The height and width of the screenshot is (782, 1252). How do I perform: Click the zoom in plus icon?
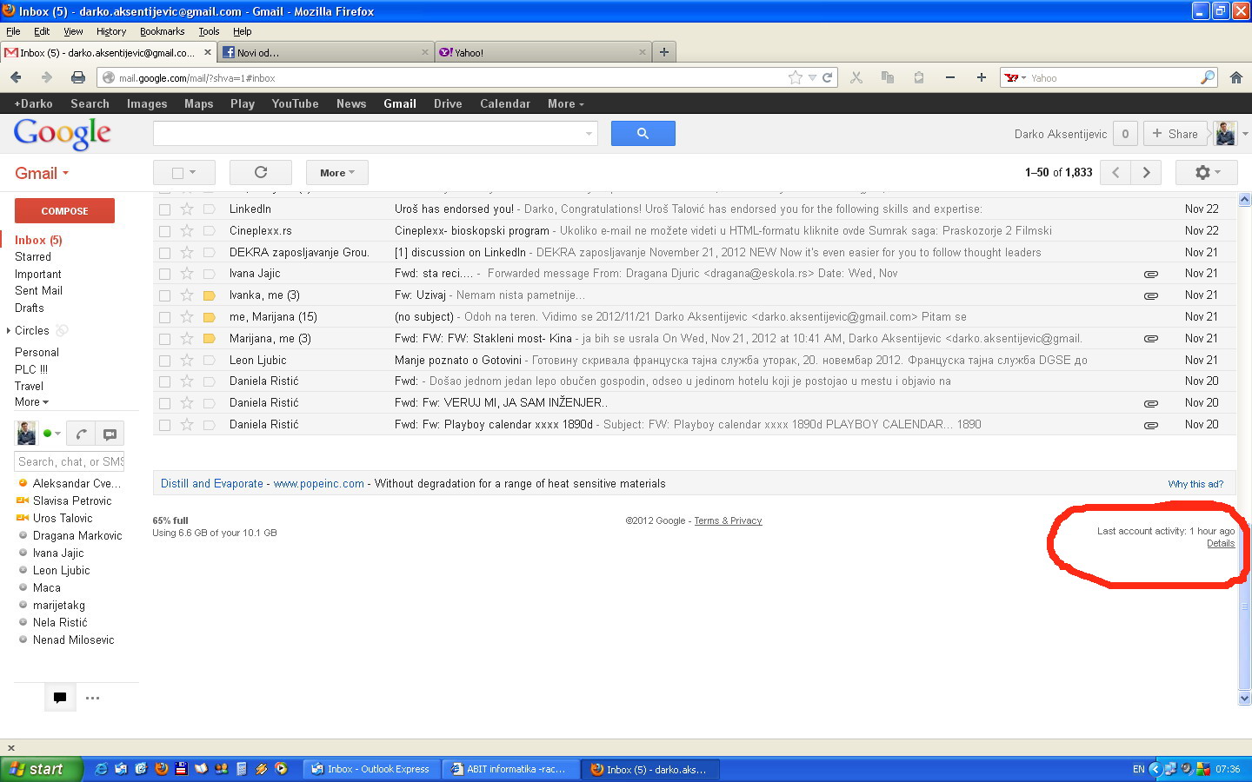(x=982, y=77)
